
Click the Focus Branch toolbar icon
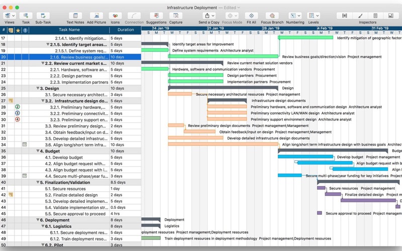click(272, 16)
